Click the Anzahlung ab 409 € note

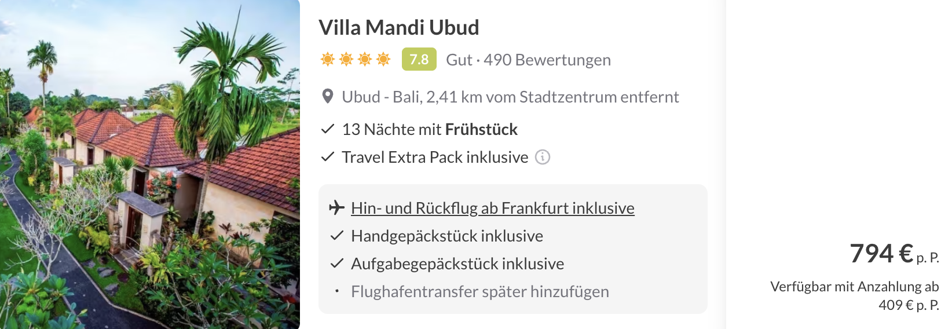click(854, 295)
